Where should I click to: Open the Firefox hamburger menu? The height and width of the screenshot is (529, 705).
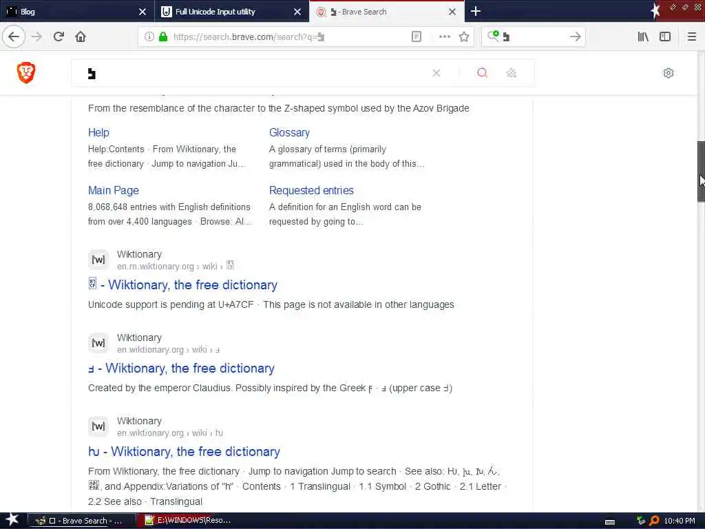pos(692,37)
